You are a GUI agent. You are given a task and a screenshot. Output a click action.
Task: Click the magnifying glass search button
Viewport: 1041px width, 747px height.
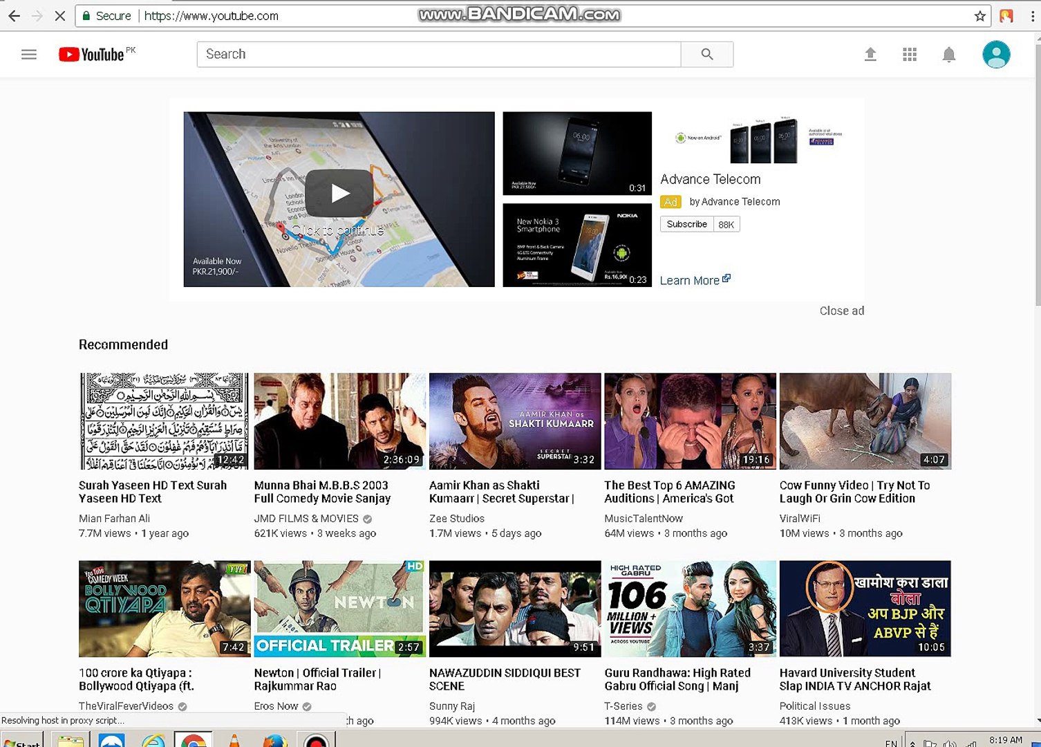pyautogui.click(x=707, y=54)
